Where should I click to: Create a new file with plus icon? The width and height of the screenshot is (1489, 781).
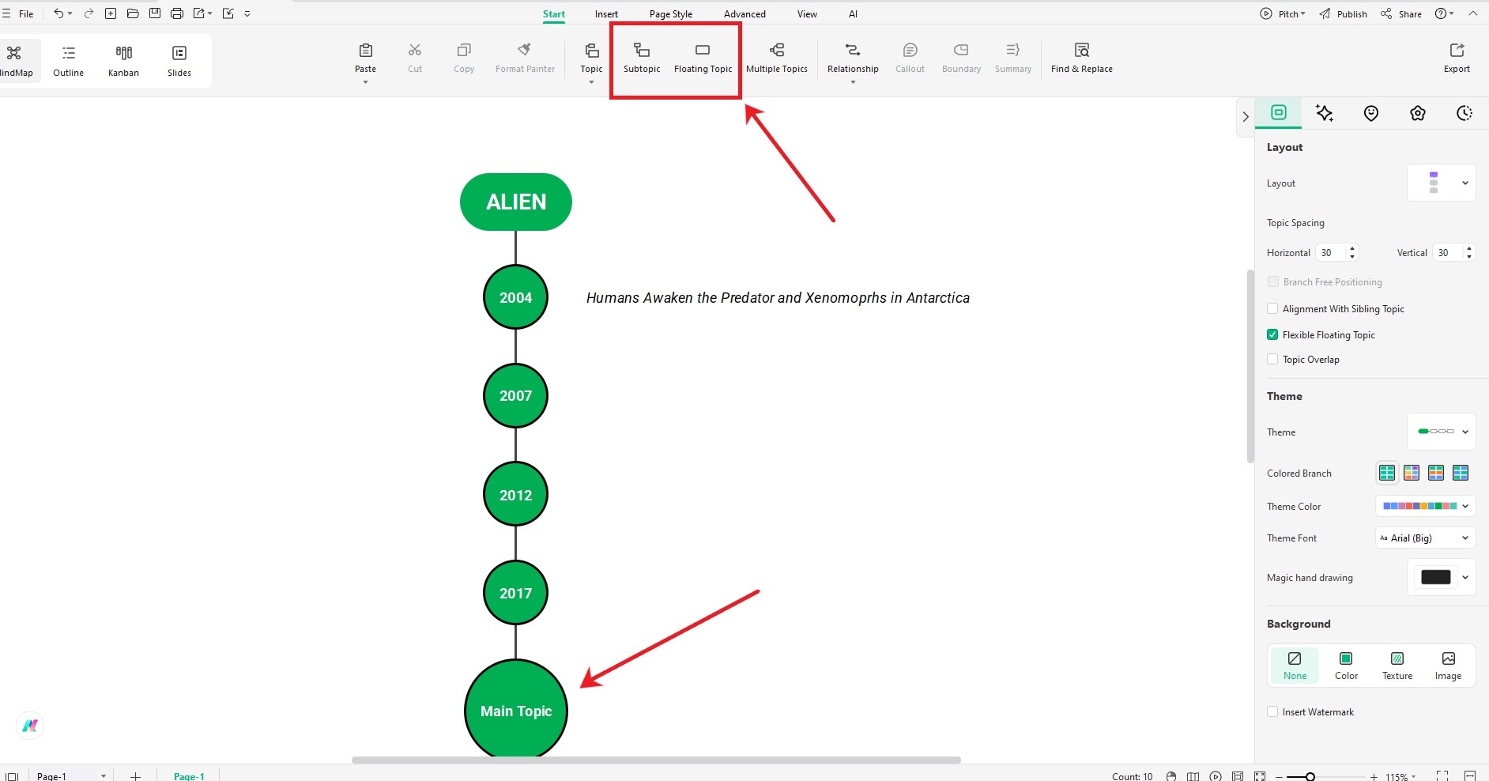tap(111, 13)
